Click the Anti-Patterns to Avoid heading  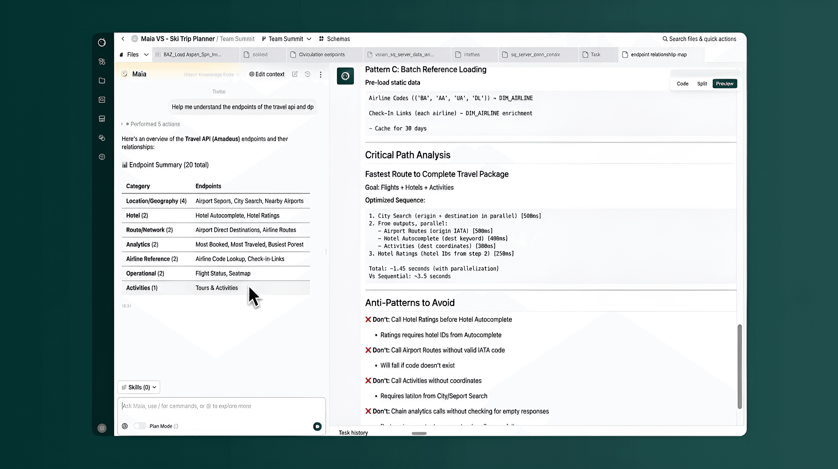tap(410, 303)
